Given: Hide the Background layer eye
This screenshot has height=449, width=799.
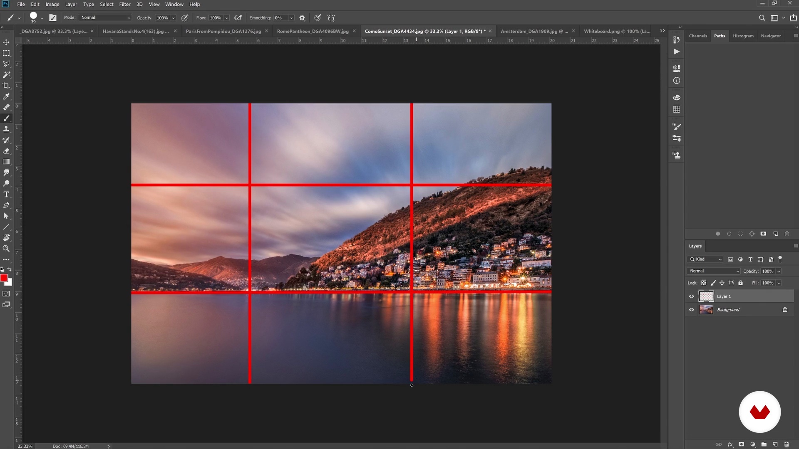Looking at the screenshot, I should (692, 310).
